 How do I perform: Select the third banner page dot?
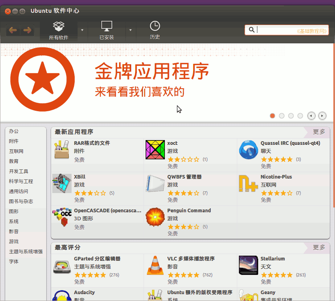click(291, 116)
